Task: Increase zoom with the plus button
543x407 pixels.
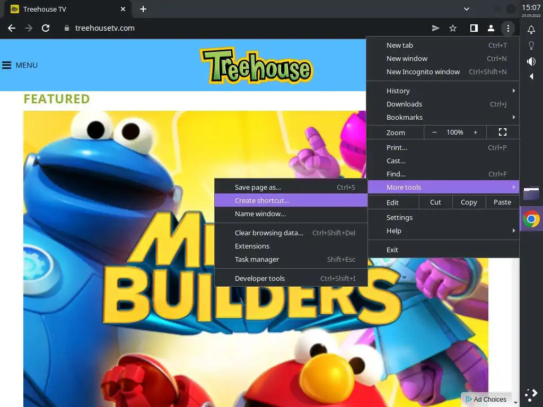Action: tap(476, 132)
